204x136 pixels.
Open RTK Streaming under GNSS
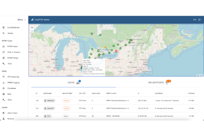(x=13, y=77)
